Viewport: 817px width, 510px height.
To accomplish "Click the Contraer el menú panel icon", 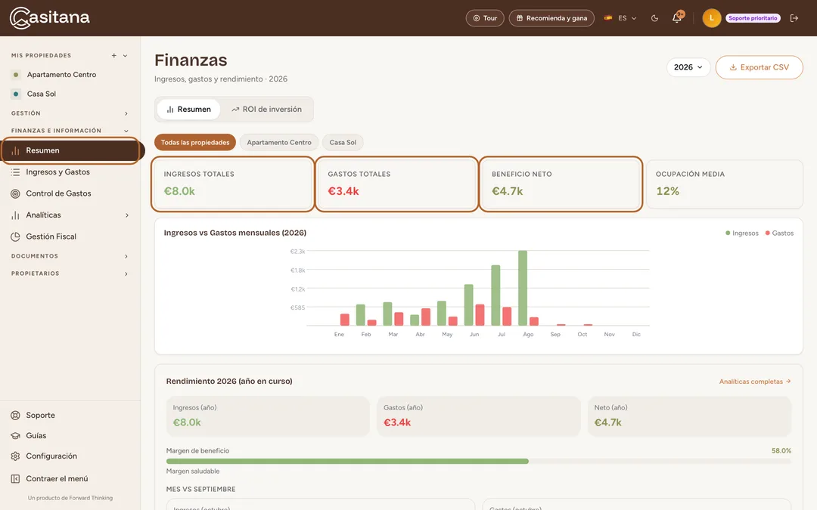I will click(16, 479).
